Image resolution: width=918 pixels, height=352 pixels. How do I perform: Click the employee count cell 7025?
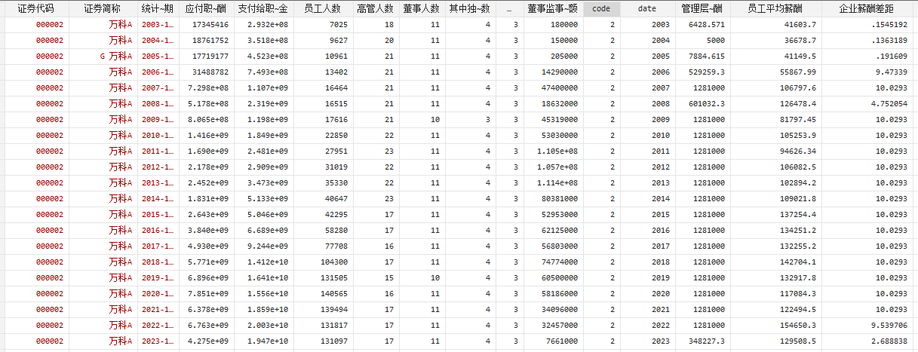(322, 25)
